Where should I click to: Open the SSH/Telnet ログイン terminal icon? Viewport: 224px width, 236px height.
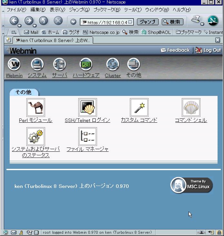(88, 107)
